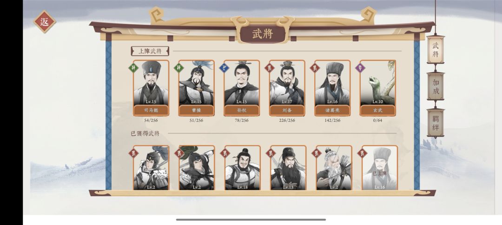The height and width of the screenshot is (225, 502).
Task: Select the greyed 已上阵 Lv.16 general card
Action: coord(380,168)
